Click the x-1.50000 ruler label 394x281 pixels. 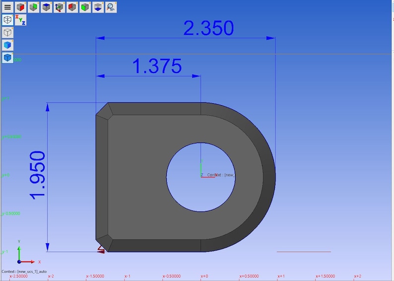point(95,276)
